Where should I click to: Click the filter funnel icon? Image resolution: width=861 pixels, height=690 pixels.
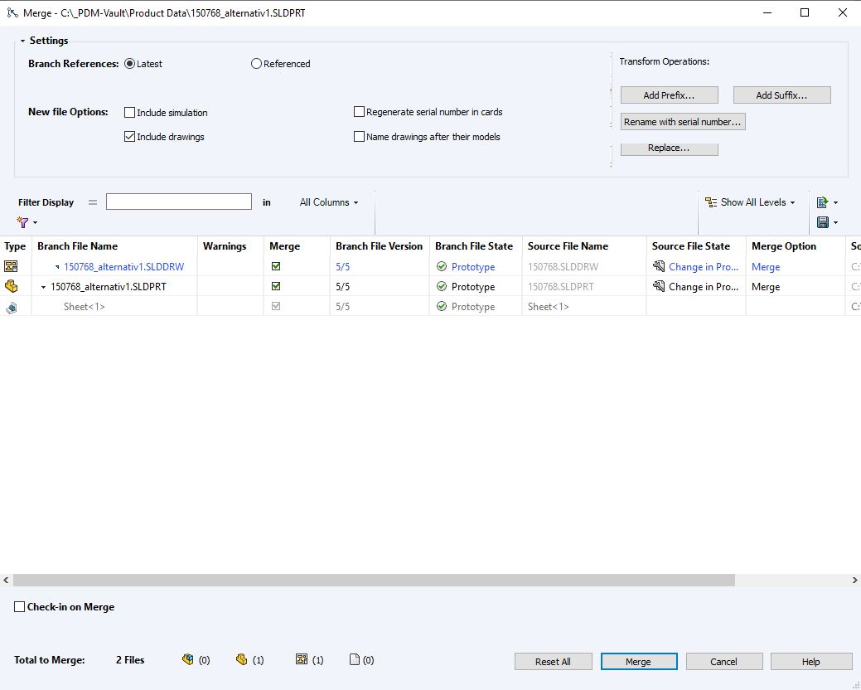pos(23,222)
